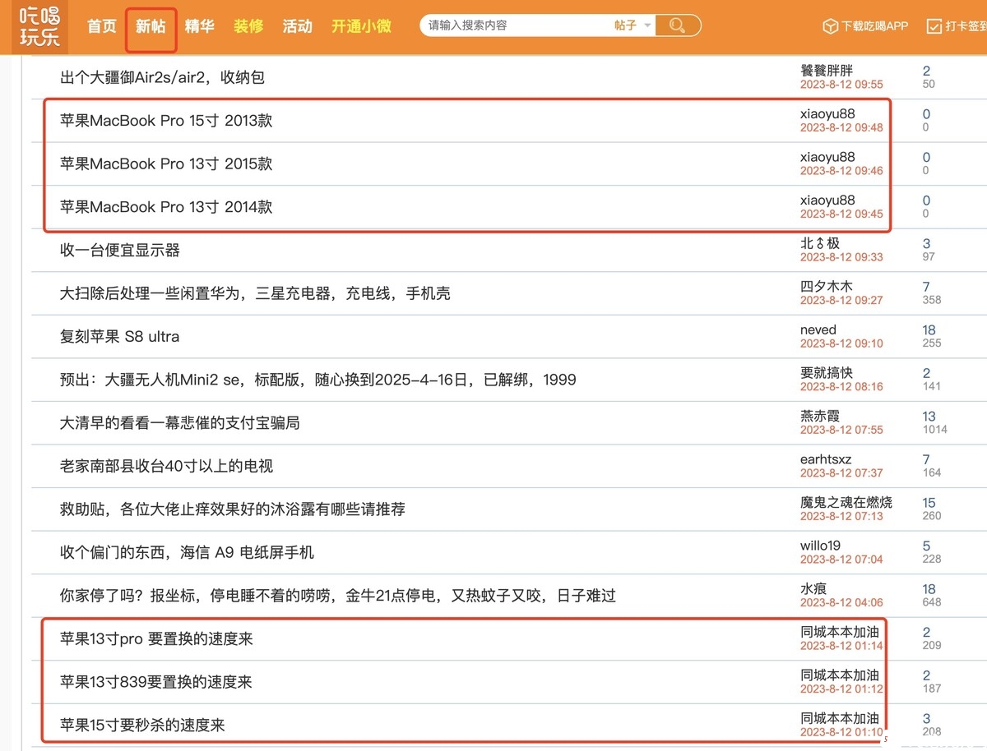Screen dimensions: 987x751
Task: Go to the 首页 tab
Action: point(102,25)
